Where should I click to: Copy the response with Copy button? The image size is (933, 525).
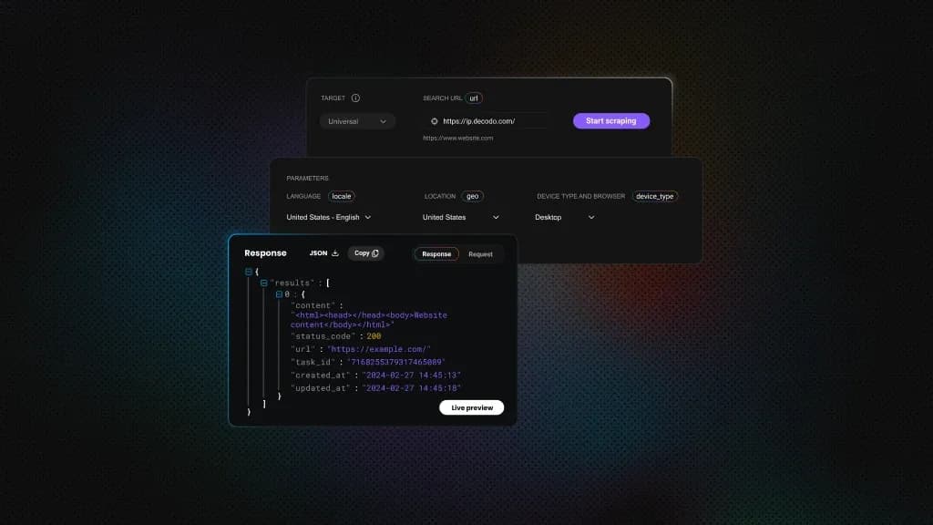[366, 253]
